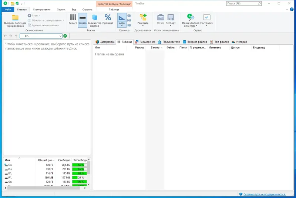Open the Топ файлов view tab
The height and width of the screenshot is (198, 296).
click(219, 42)
